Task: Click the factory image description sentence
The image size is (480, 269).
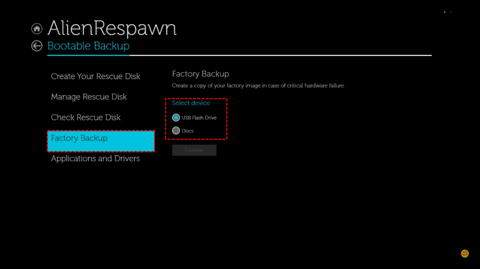Action: tap(258, 85)
